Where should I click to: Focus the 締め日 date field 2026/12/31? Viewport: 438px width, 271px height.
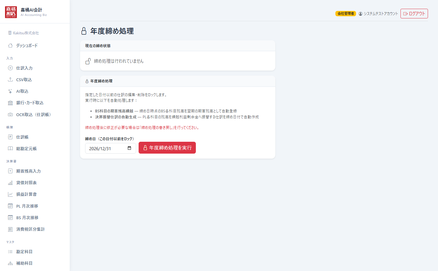tap(110, 148)
